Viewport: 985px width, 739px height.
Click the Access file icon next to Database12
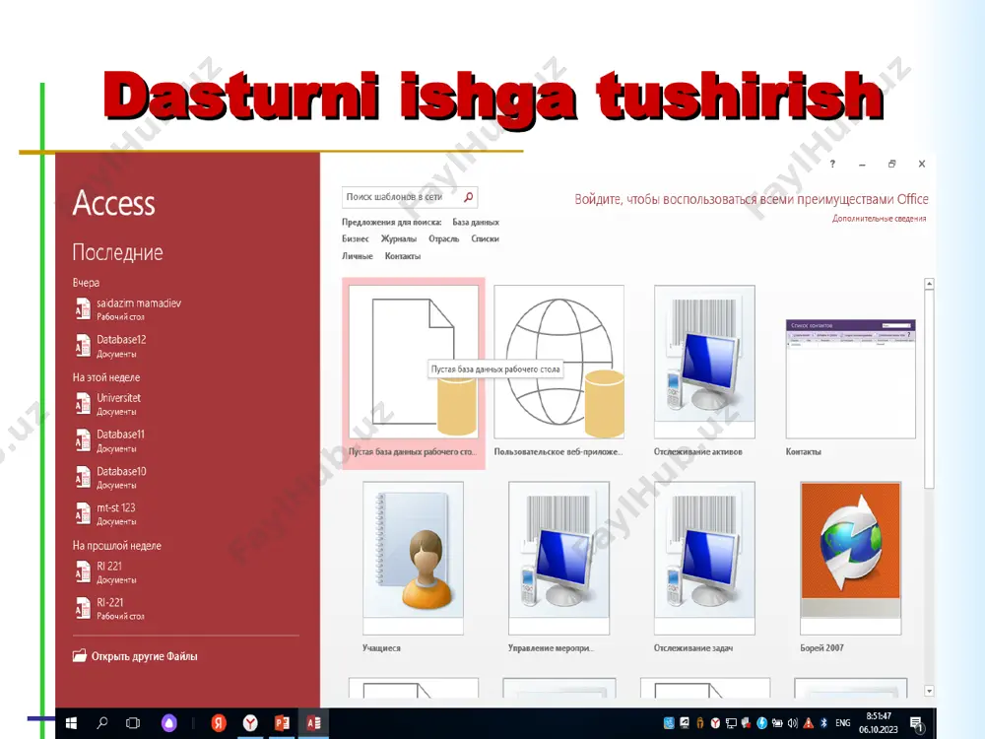click(83, 346)
